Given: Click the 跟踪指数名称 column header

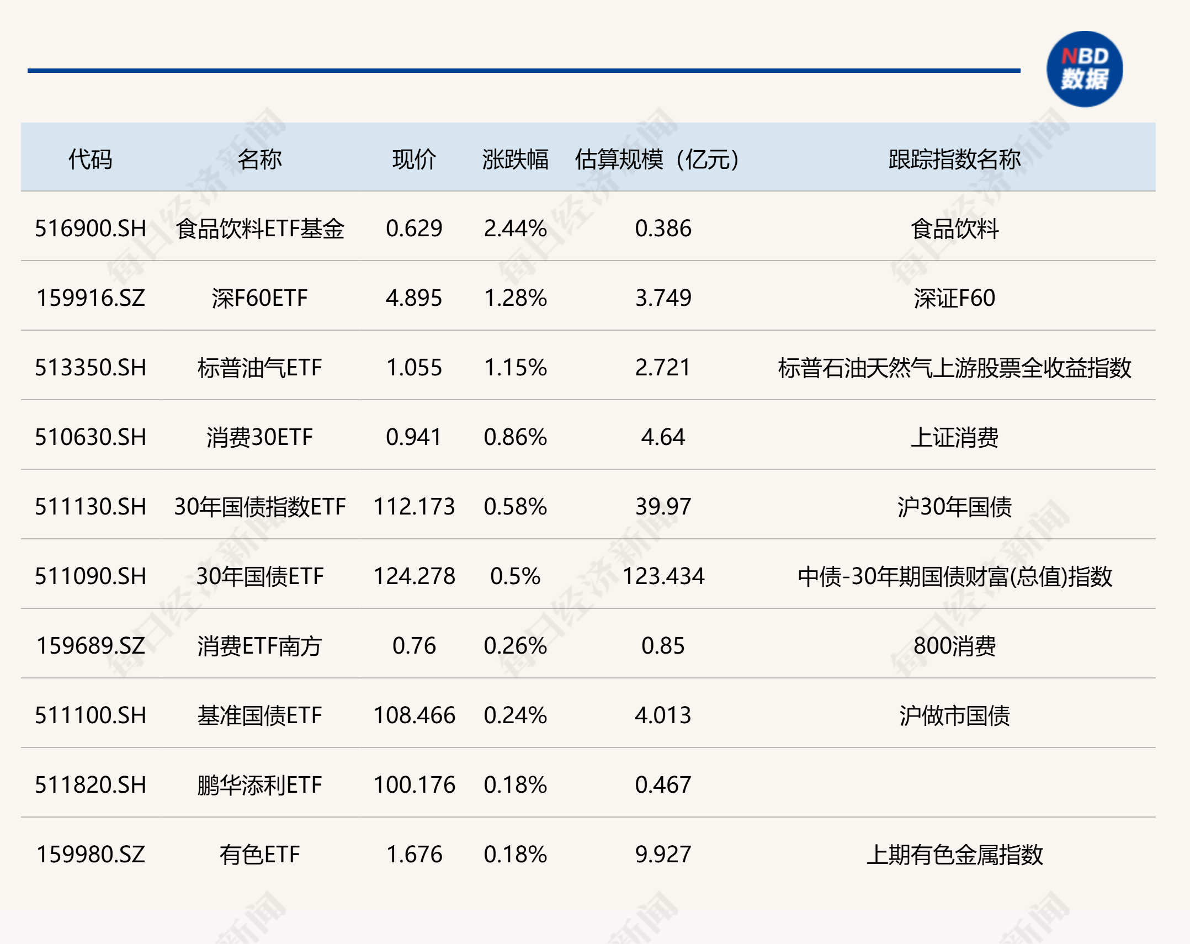Looking at the screenshot, I should click(954, 160).
